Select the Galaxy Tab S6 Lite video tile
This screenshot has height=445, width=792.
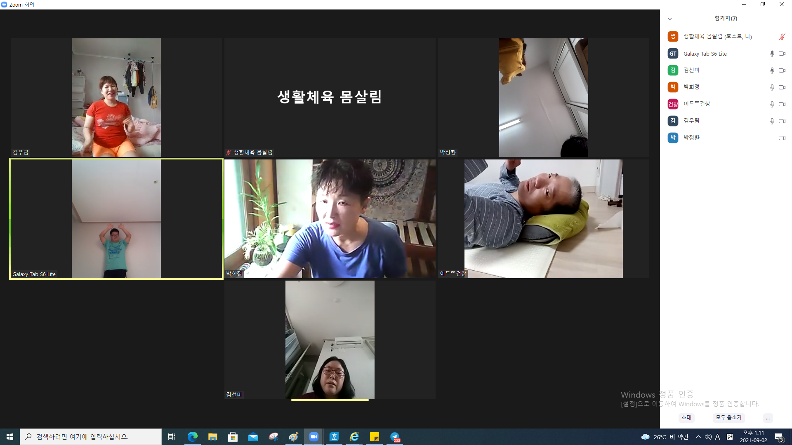tap(116, 219)
